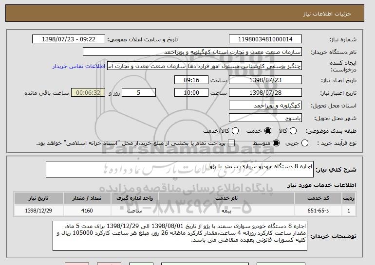Click the شماره نیاز field 1198003481000014
375x265 pixels.
tap(265, 39)
